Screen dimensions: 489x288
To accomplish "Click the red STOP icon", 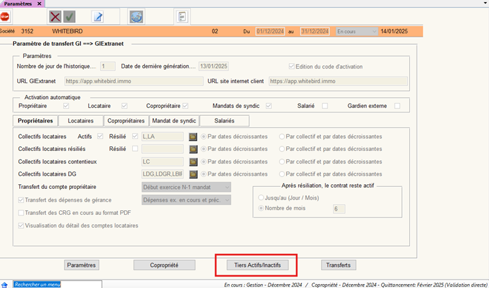I will point(5,17).
